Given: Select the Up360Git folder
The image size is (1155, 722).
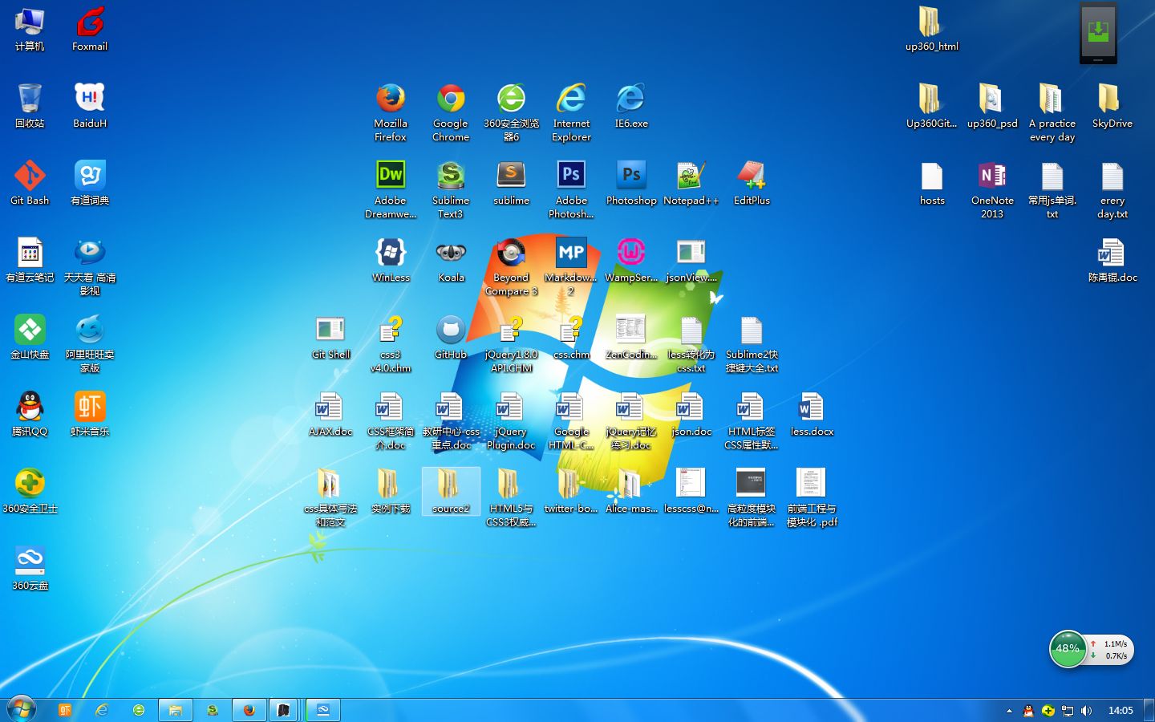Looking at the screenshot, I should (x=932, y=106).
